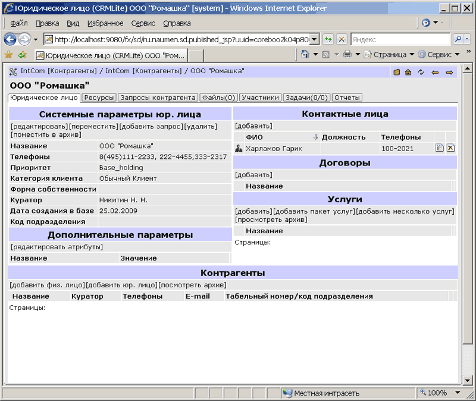Click the Print toolbar icon
The image size is (476, 401).
[347, 54]
